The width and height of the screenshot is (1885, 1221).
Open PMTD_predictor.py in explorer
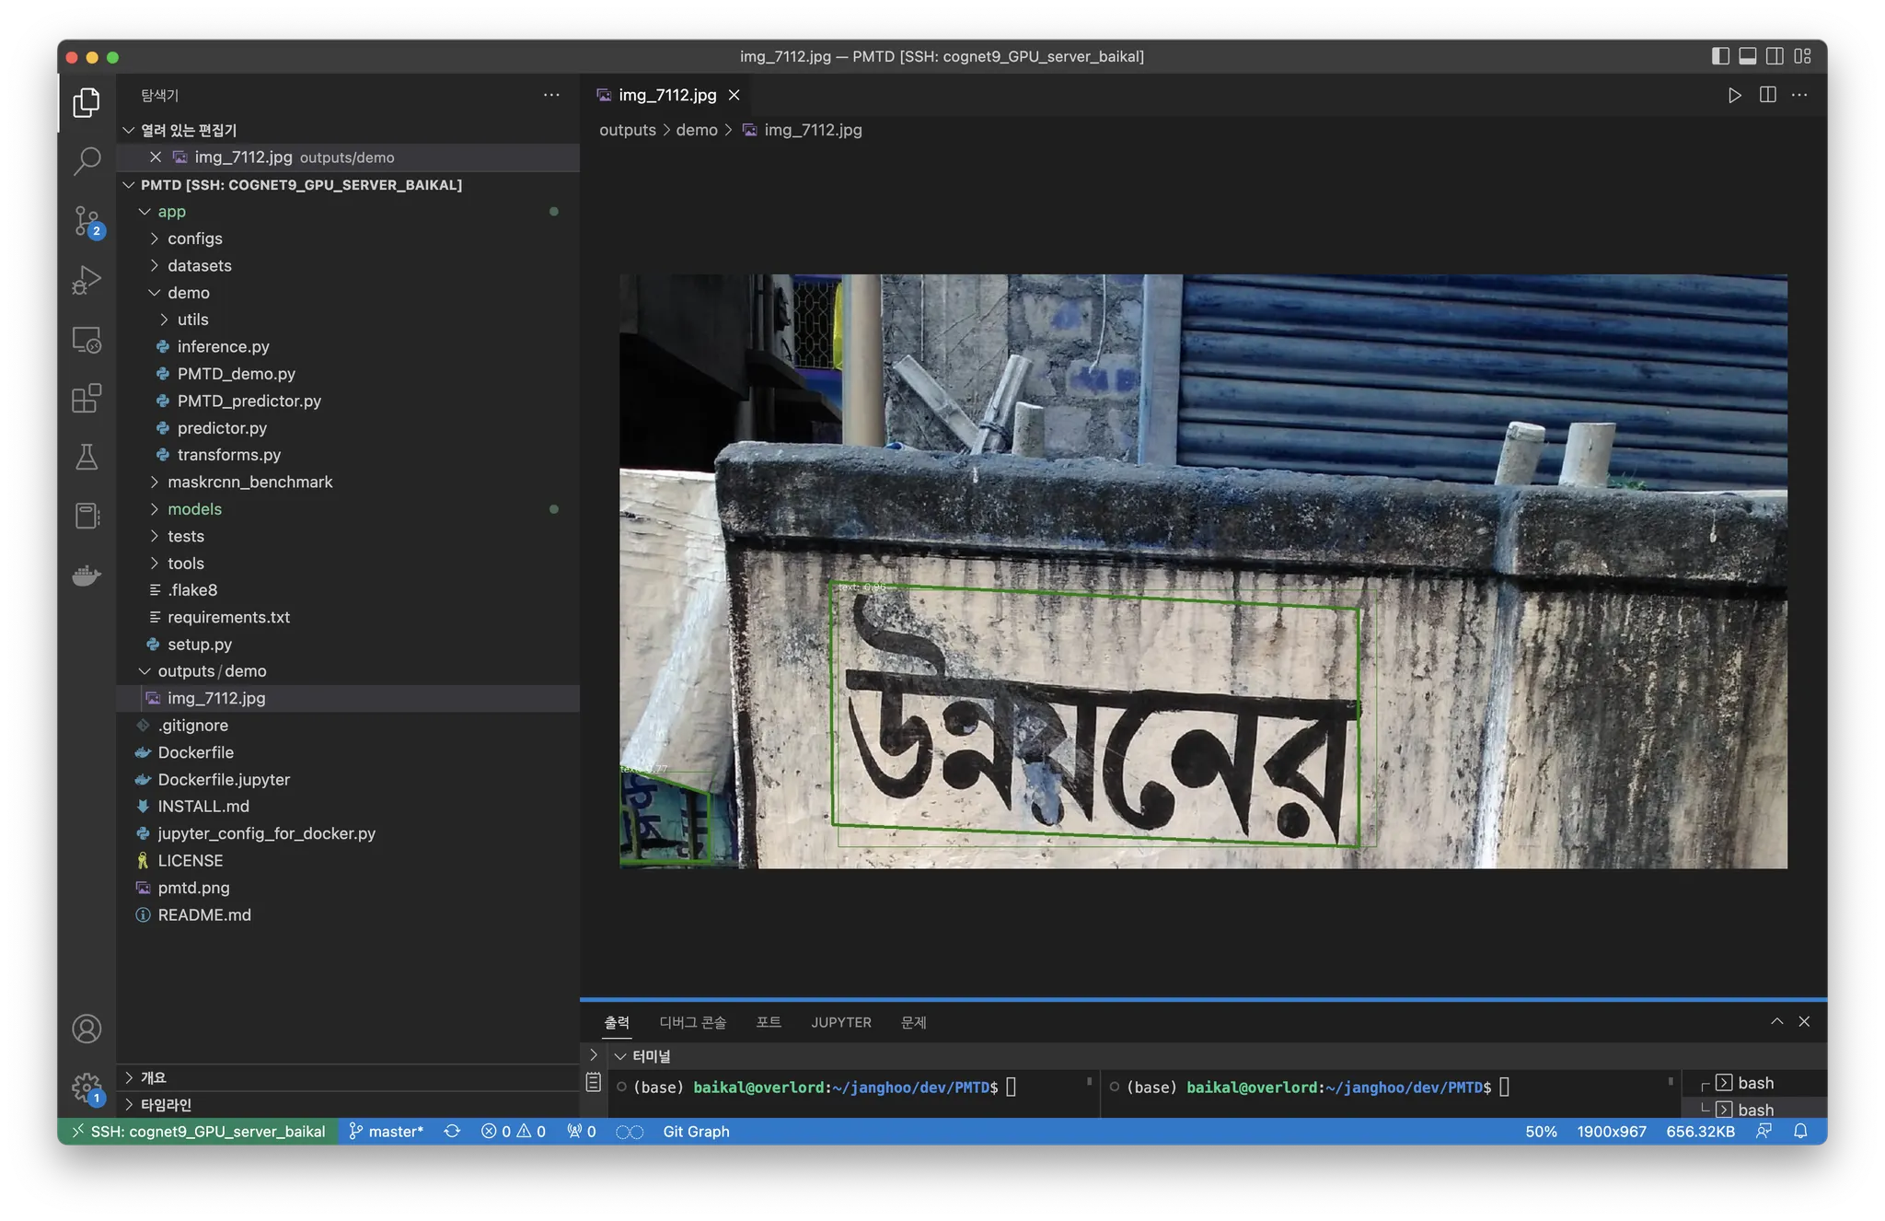pos(249,401)
